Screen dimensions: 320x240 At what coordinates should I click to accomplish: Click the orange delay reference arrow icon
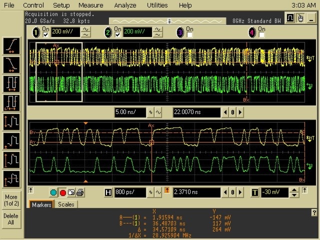167,190
